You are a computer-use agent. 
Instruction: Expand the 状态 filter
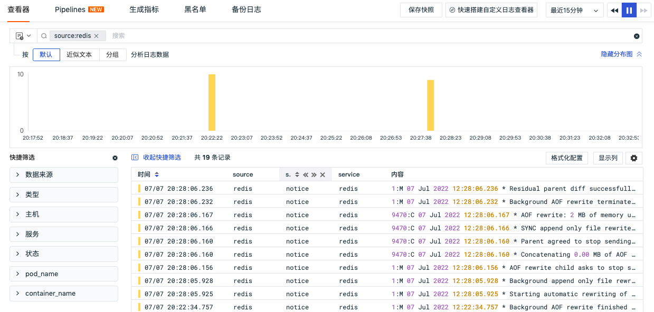[x=64, y=254]
